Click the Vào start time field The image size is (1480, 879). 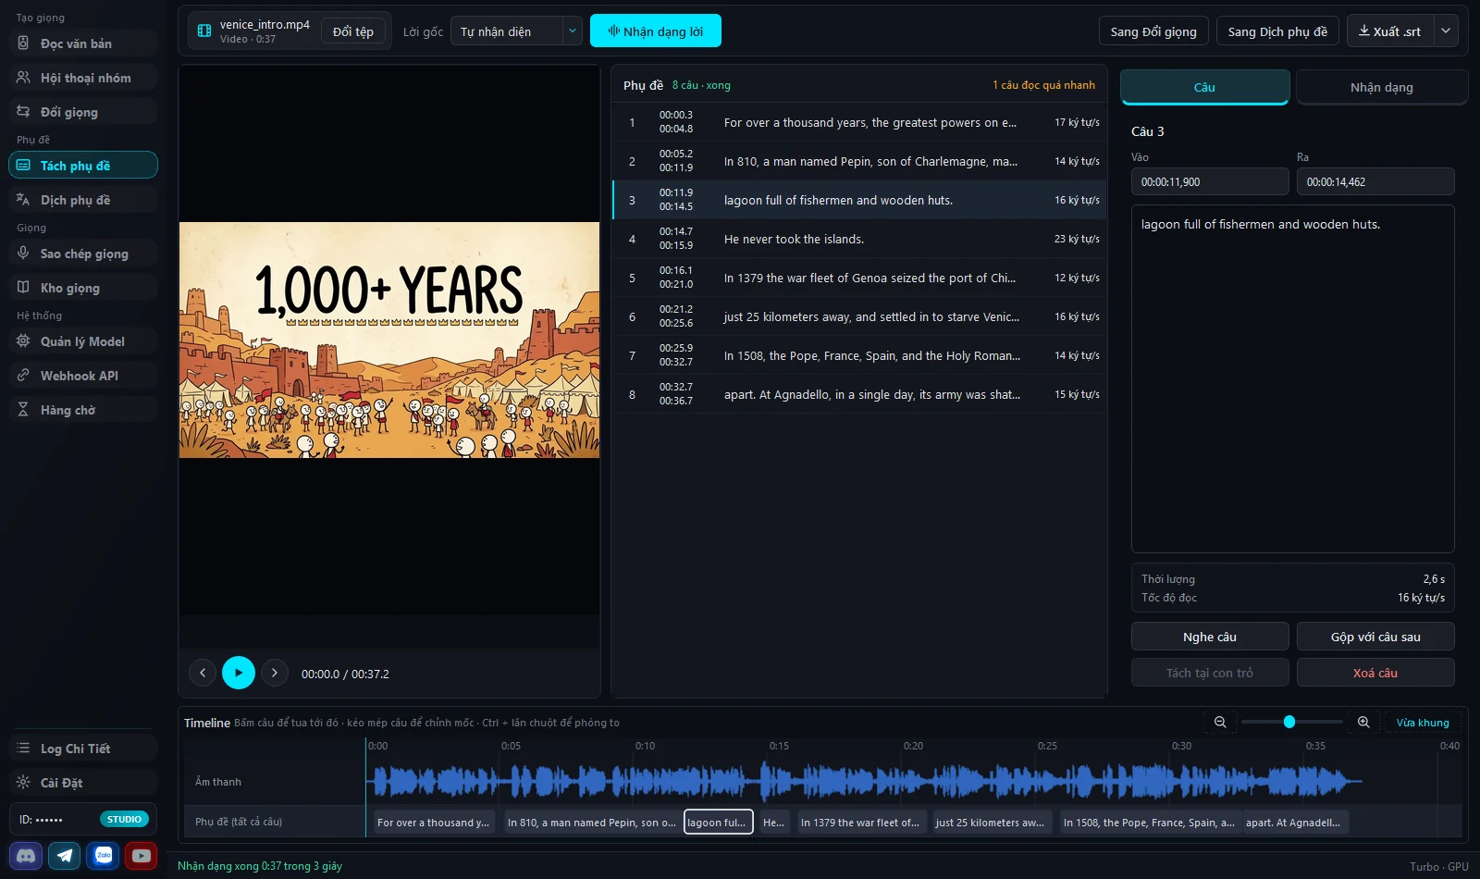pos(1210,182)
